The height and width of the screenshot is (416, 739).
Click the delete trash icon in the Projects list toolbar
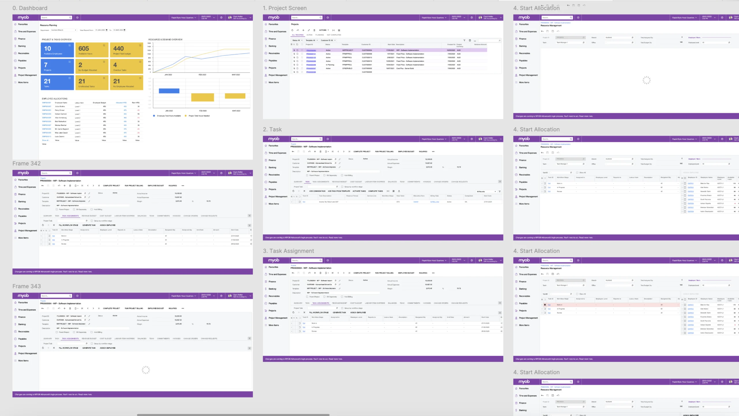314,30
